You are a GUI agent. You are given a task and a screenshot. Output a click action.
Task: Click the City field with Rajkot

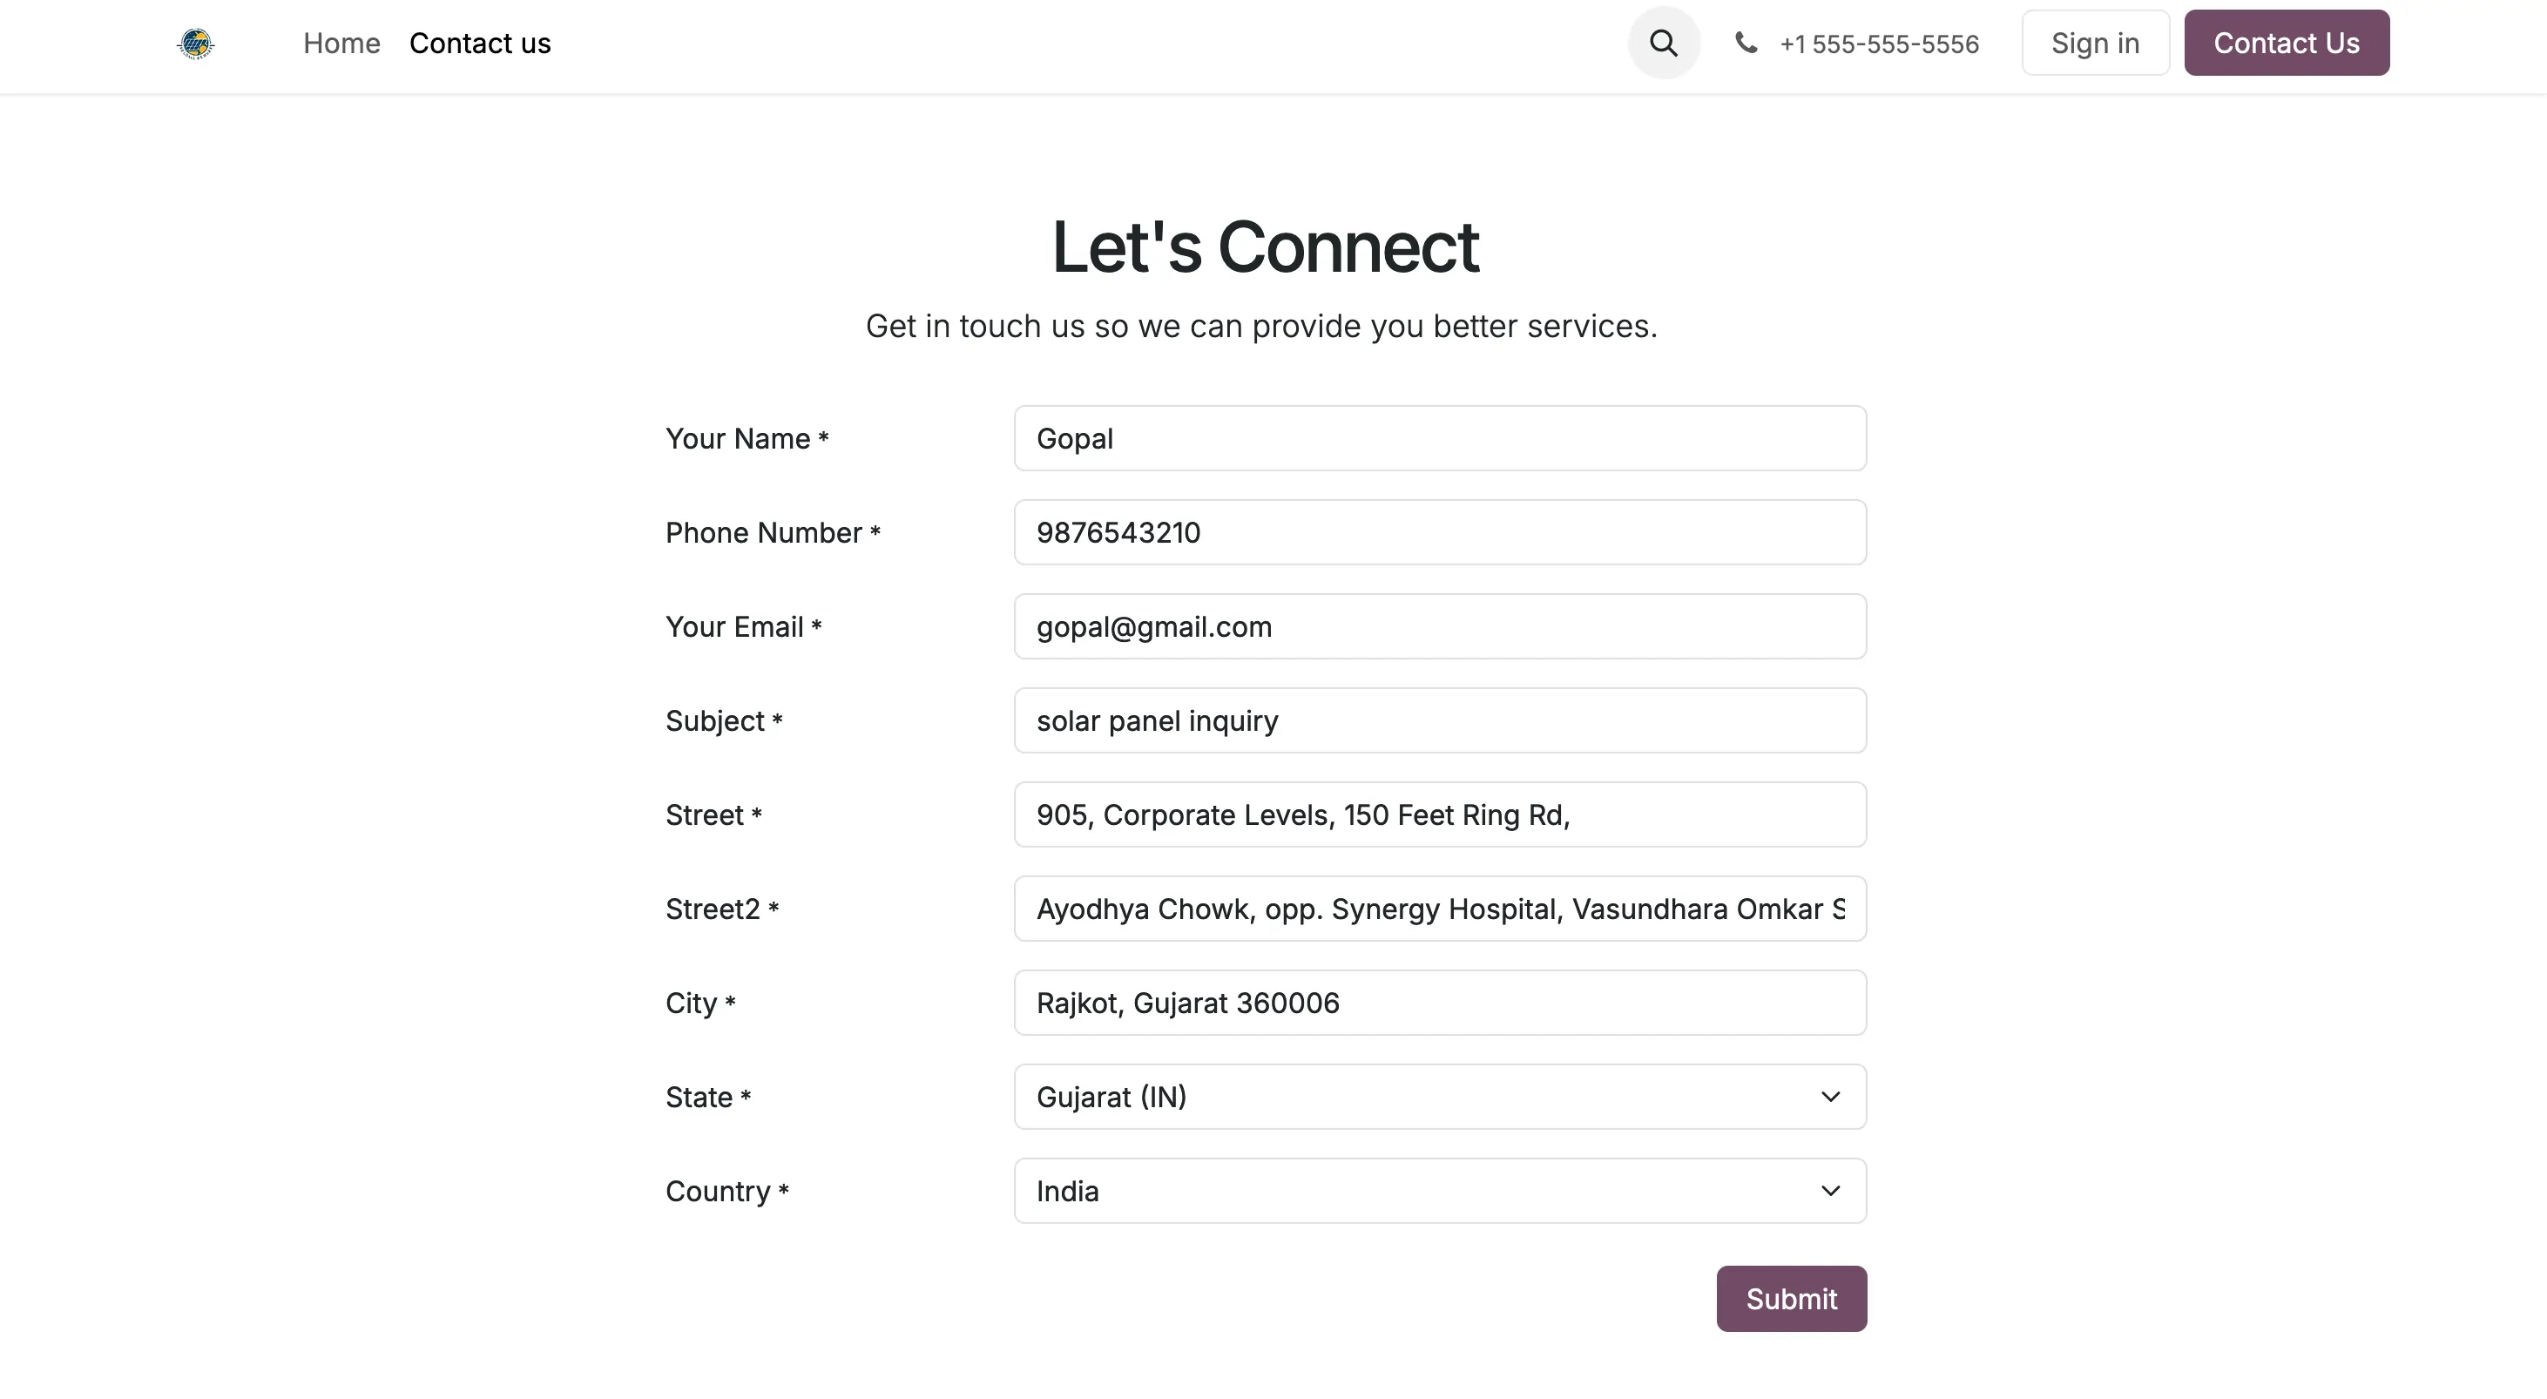[1440, 1003]
